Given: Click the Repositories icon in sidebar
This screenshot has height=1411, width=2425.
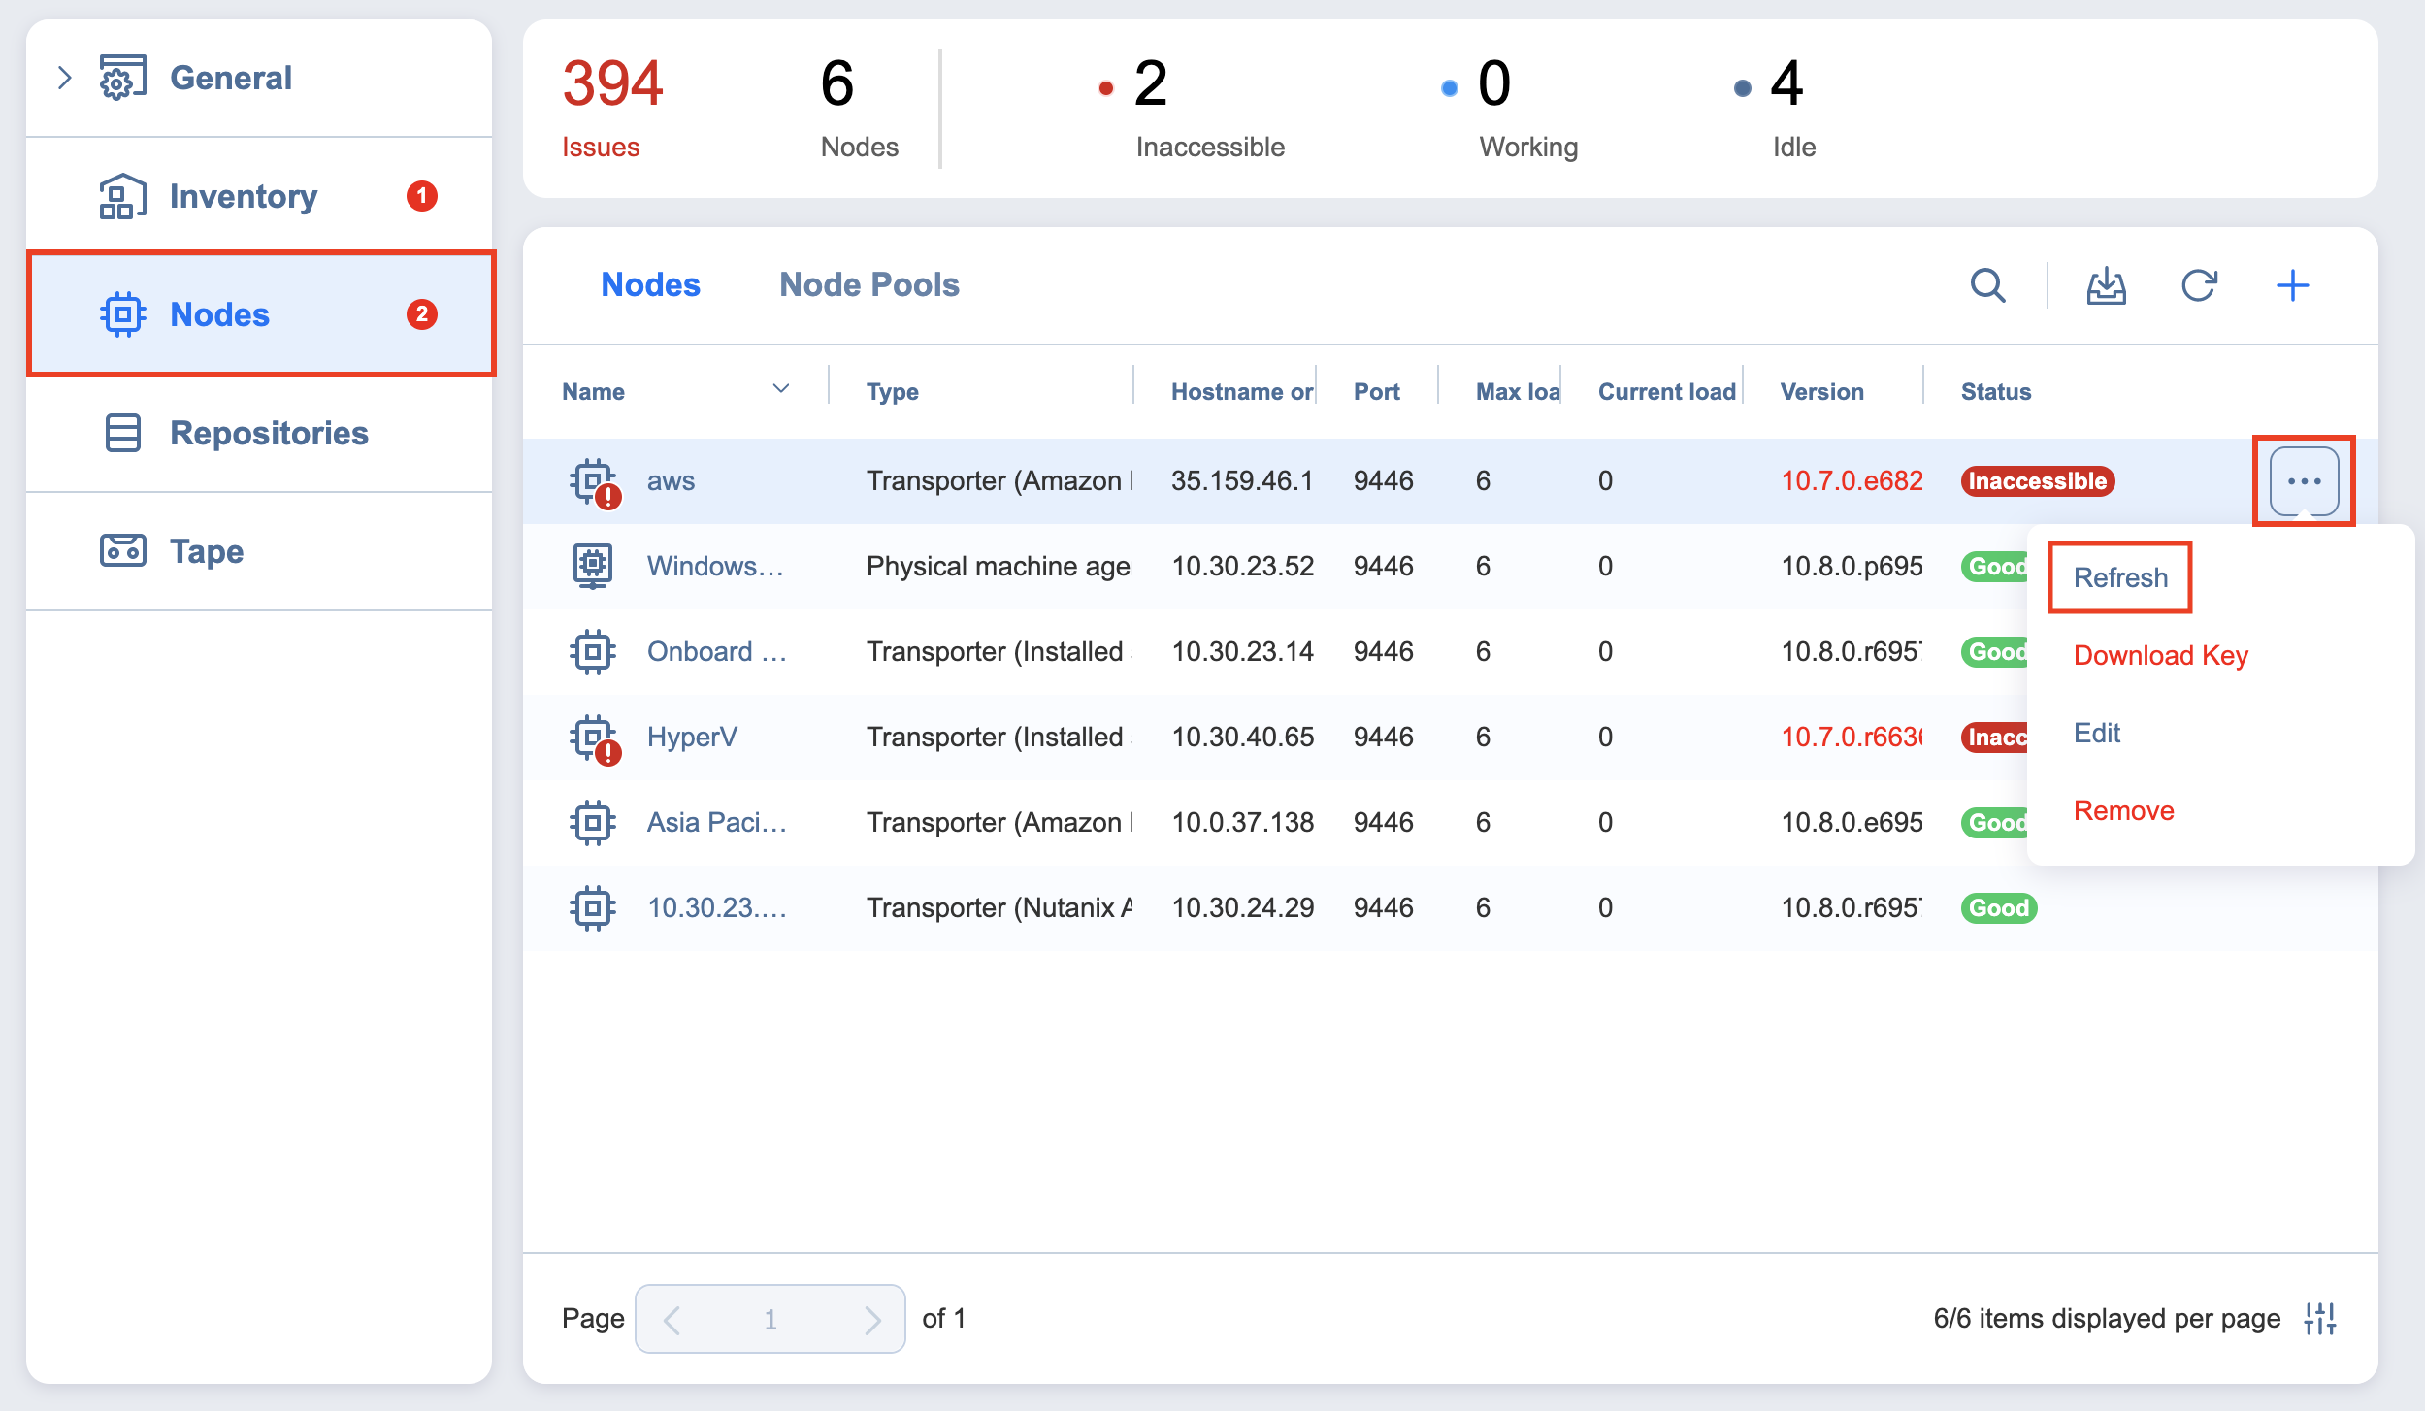Looking at the screenshot, I should click(122, 433).
